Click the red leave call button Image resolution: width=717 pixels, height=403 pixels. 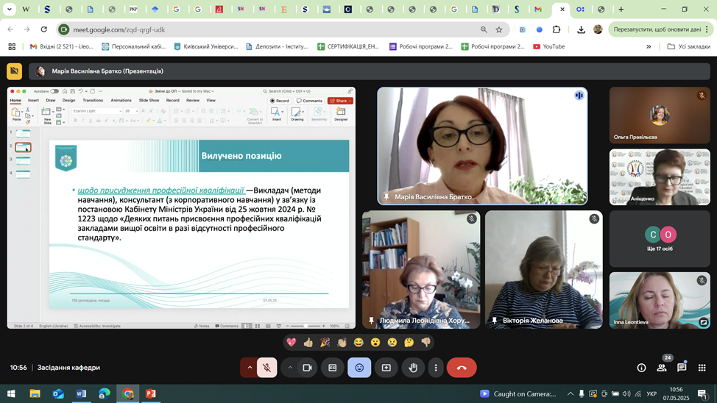pyautogui.click(x=462, y=368)
